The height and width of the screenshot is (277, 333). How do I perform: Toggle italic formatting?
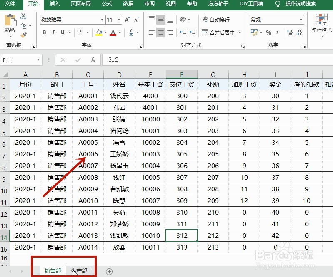click(53, 32)
